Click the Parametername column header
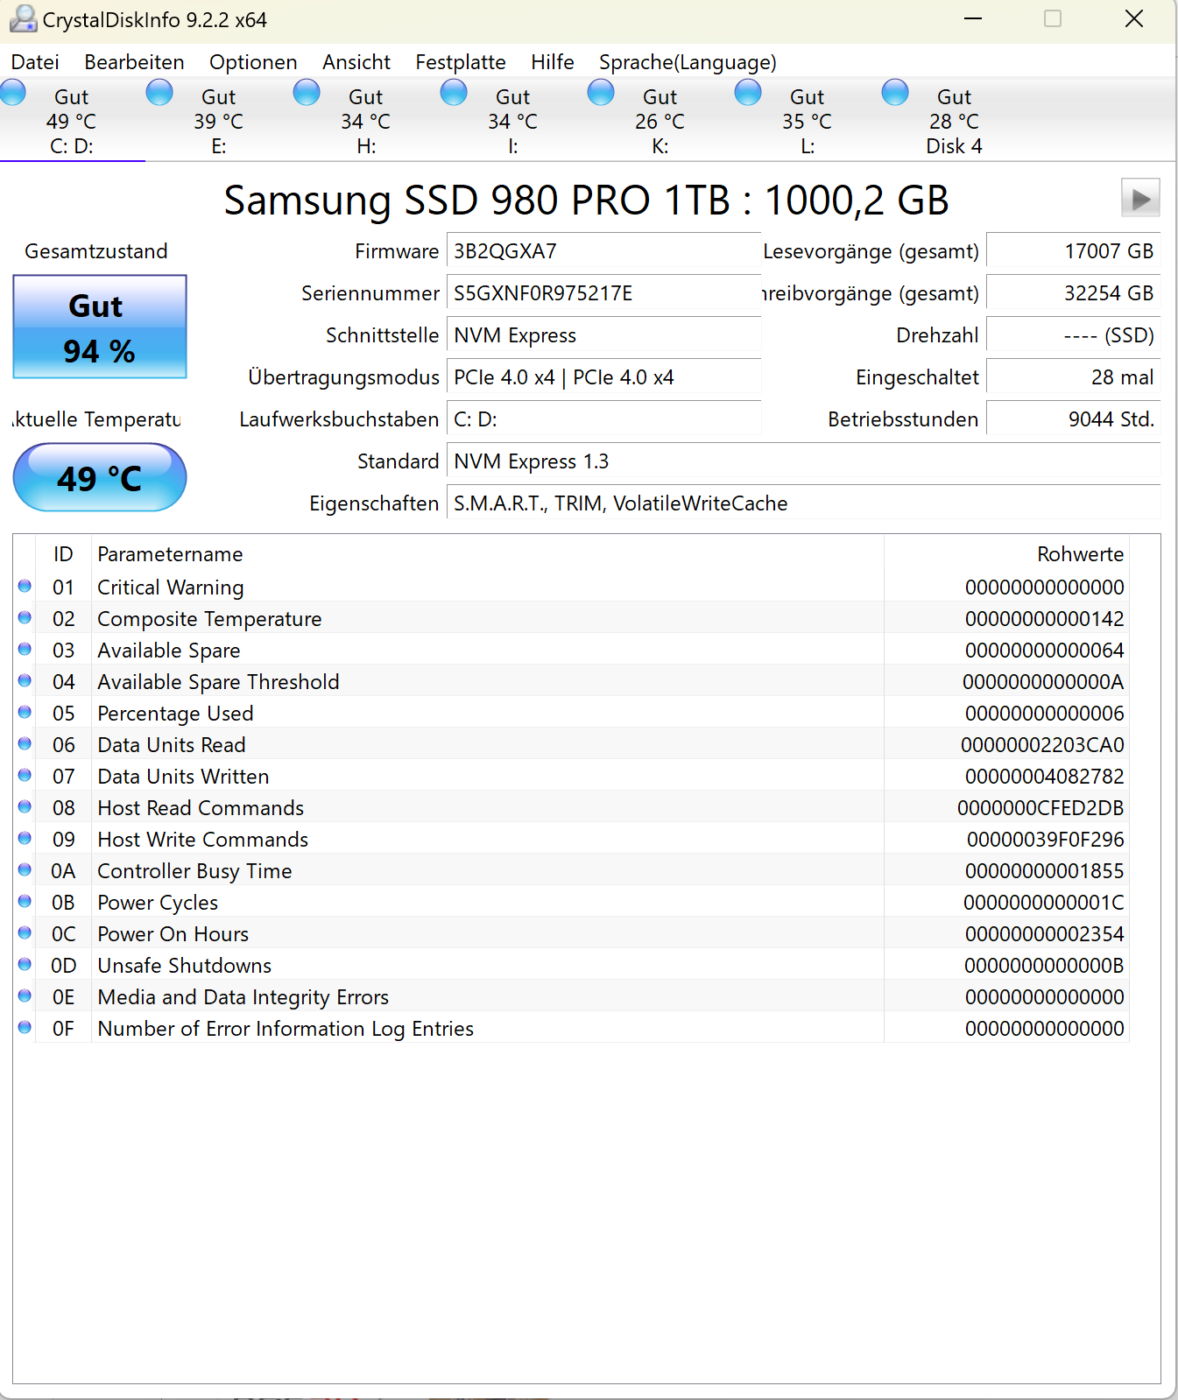 [x=487, y=554]
